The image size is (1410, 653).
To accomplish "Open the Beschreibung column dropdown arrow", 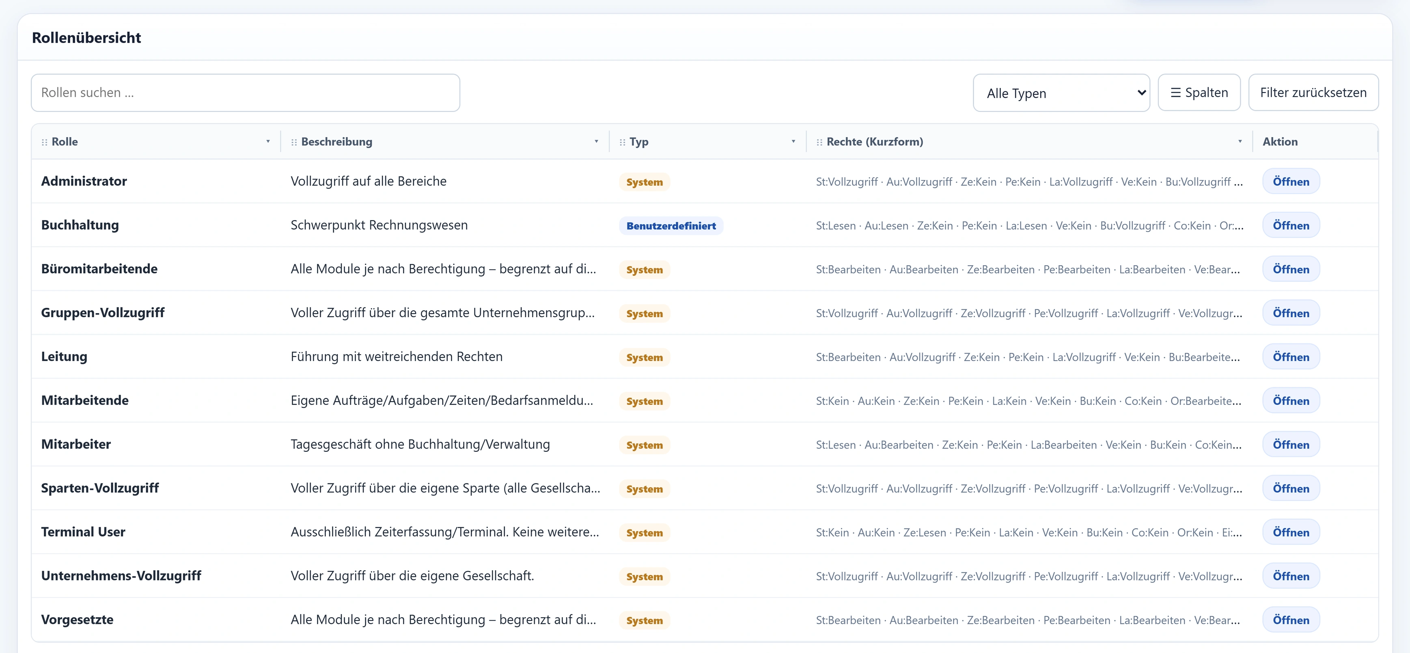I will click(x=596, y=142).
